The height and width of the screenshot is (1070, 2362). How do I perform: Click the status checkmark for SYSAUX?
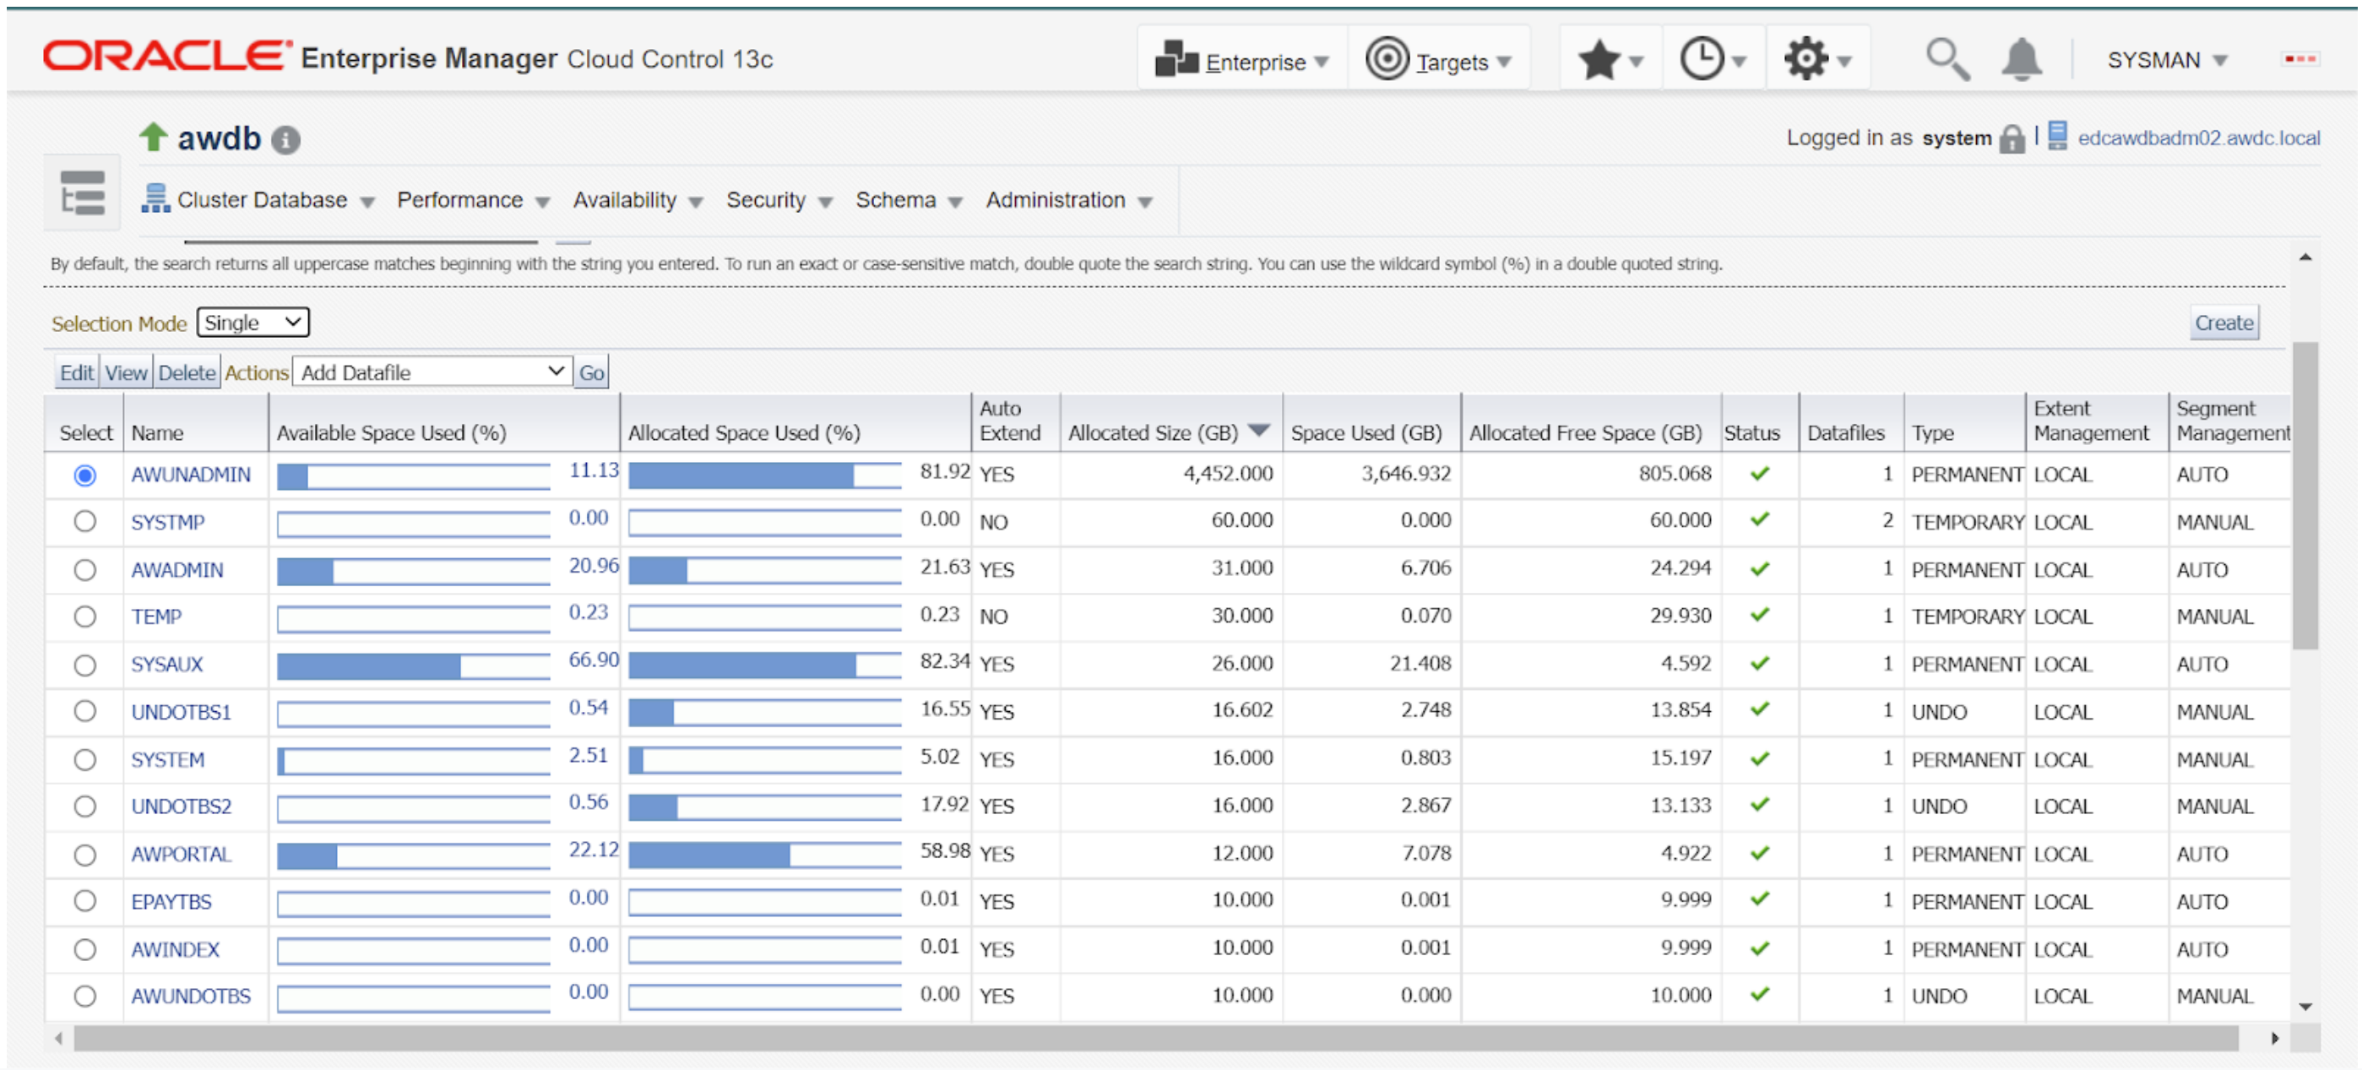click(x=1759, y=664)
